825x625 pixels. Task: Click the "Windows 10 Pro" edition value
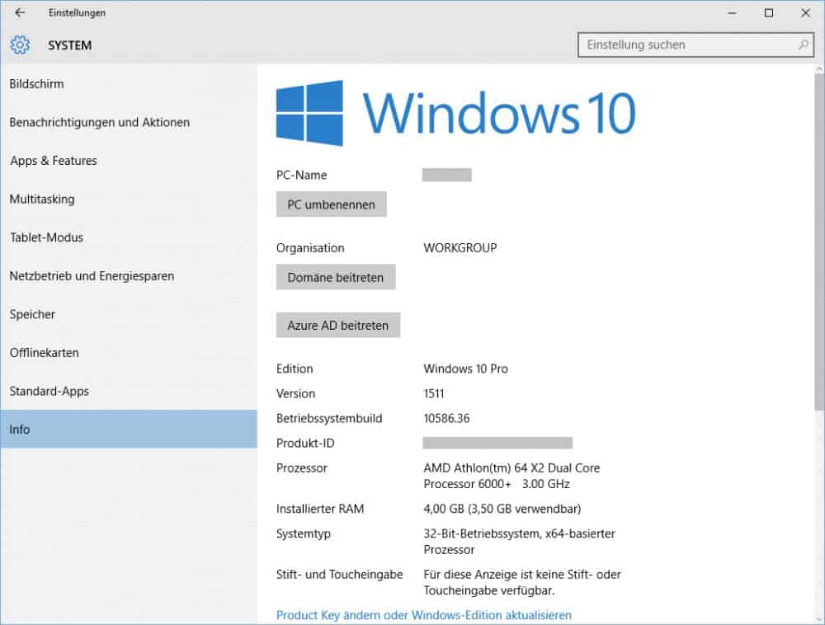pyautogui.click(x=465, y=369)
